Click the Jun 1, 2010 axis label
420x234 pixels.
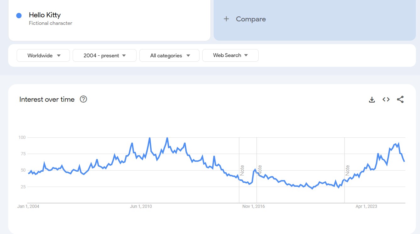141,207
